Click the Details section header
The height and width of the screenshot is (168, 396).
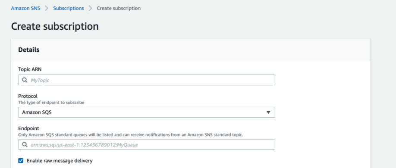pyautogui.click(x=29, y=50)
